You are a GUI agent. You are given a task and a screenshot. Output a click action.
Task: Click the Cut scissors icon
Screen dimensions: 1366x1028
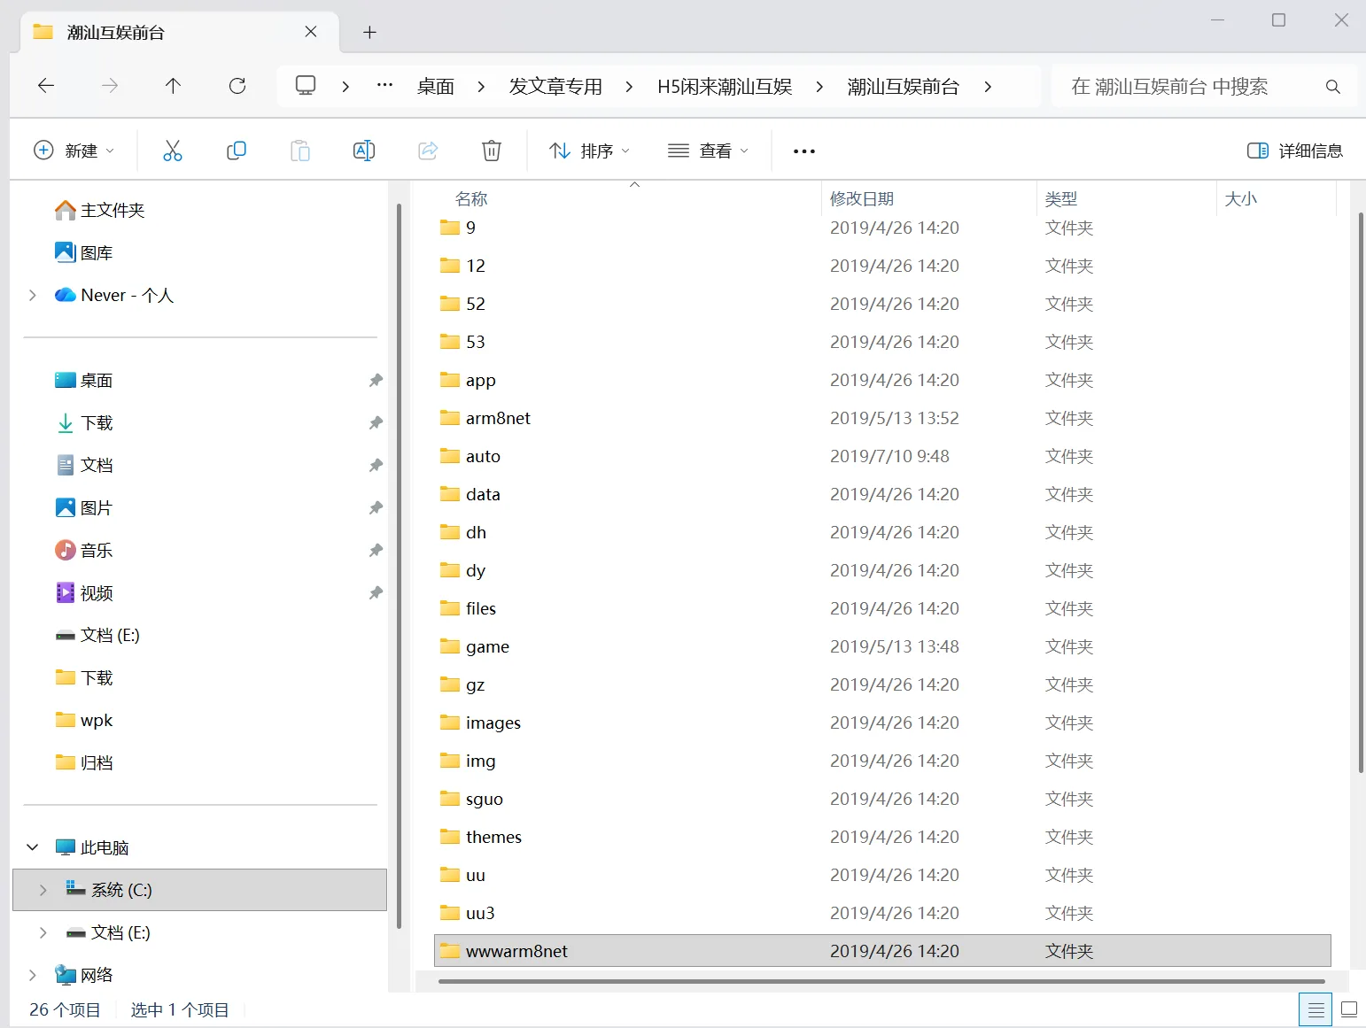[173, 151]
